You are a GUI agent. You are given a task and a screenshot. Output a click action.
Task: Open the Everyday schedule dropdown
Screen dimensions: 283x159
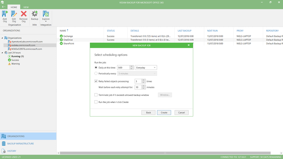[x=146, y=68]
